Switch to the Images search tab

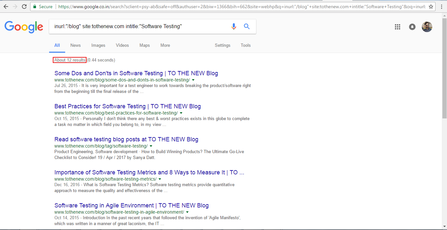tap(98, 45)
